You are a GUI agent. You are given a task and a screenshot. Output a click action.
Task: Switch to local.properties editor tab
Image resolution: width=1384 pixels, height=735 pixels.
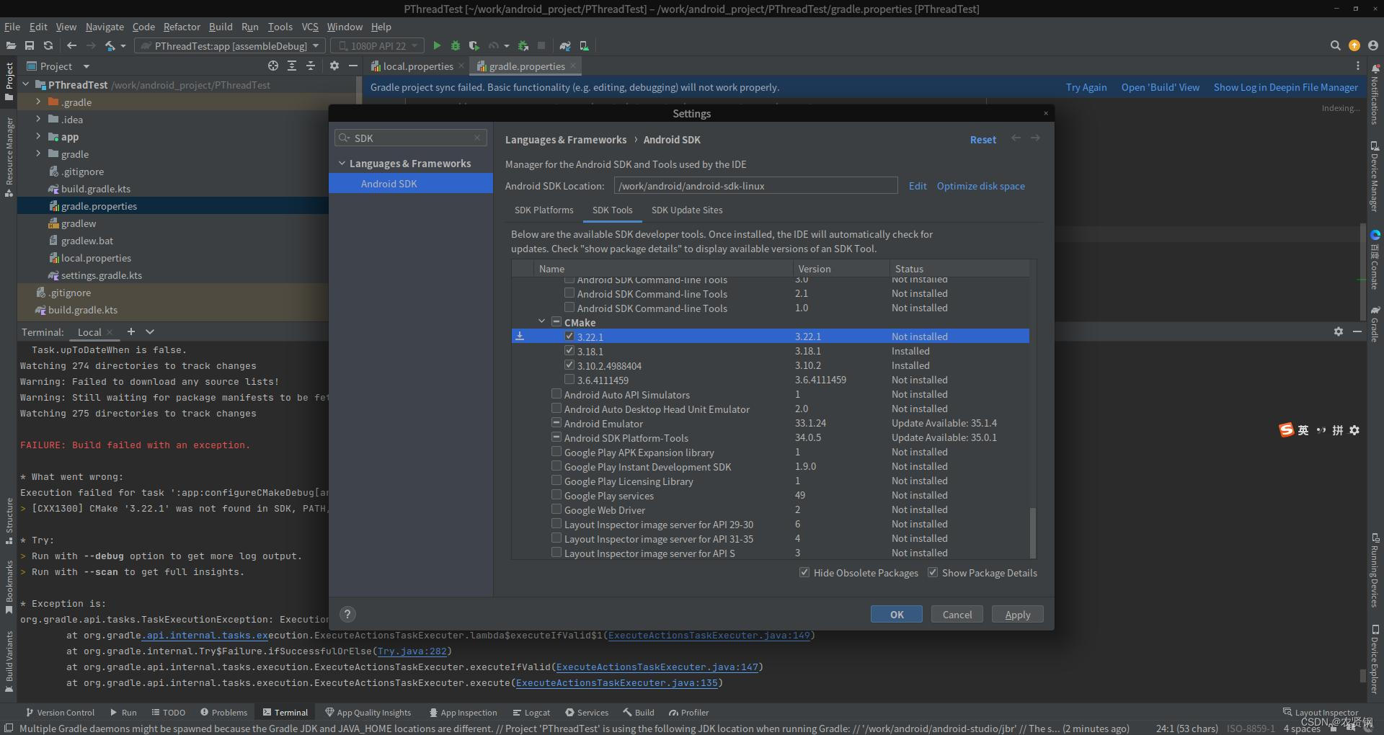coord(418,66)
